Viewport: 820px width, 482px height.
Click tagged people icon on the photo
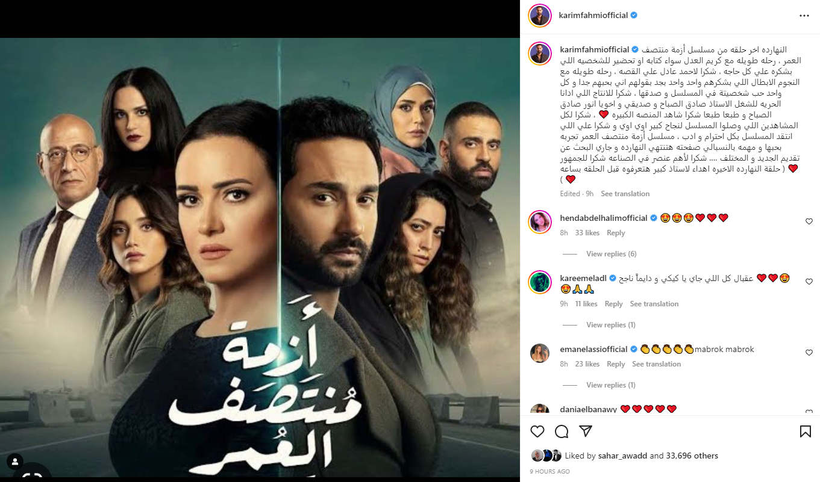pyautogui.click(x=14, y=462)
